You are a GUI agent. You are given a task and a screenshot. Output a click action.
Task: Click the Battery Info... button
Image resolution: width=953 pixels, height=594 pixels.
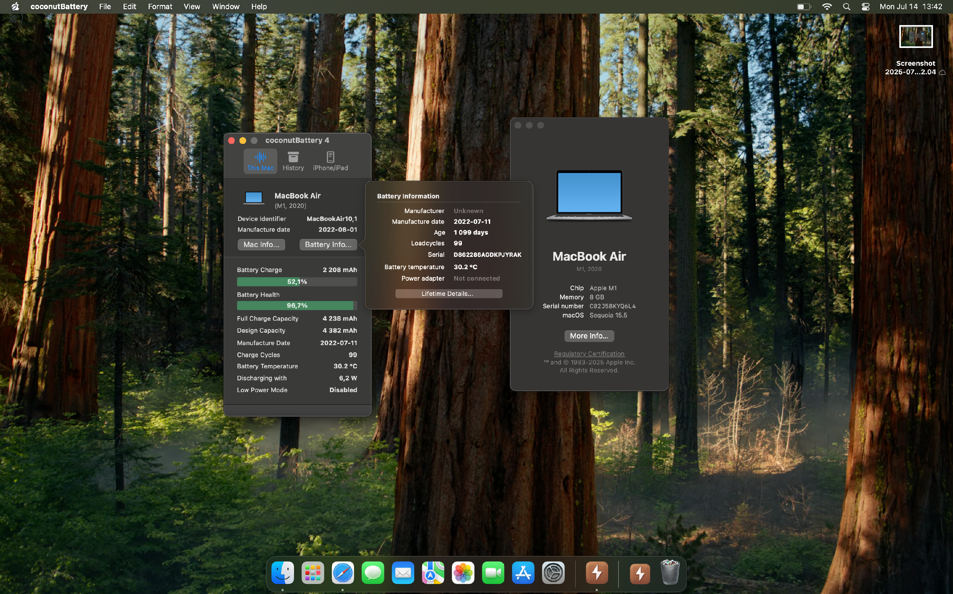tap(328, 244)
